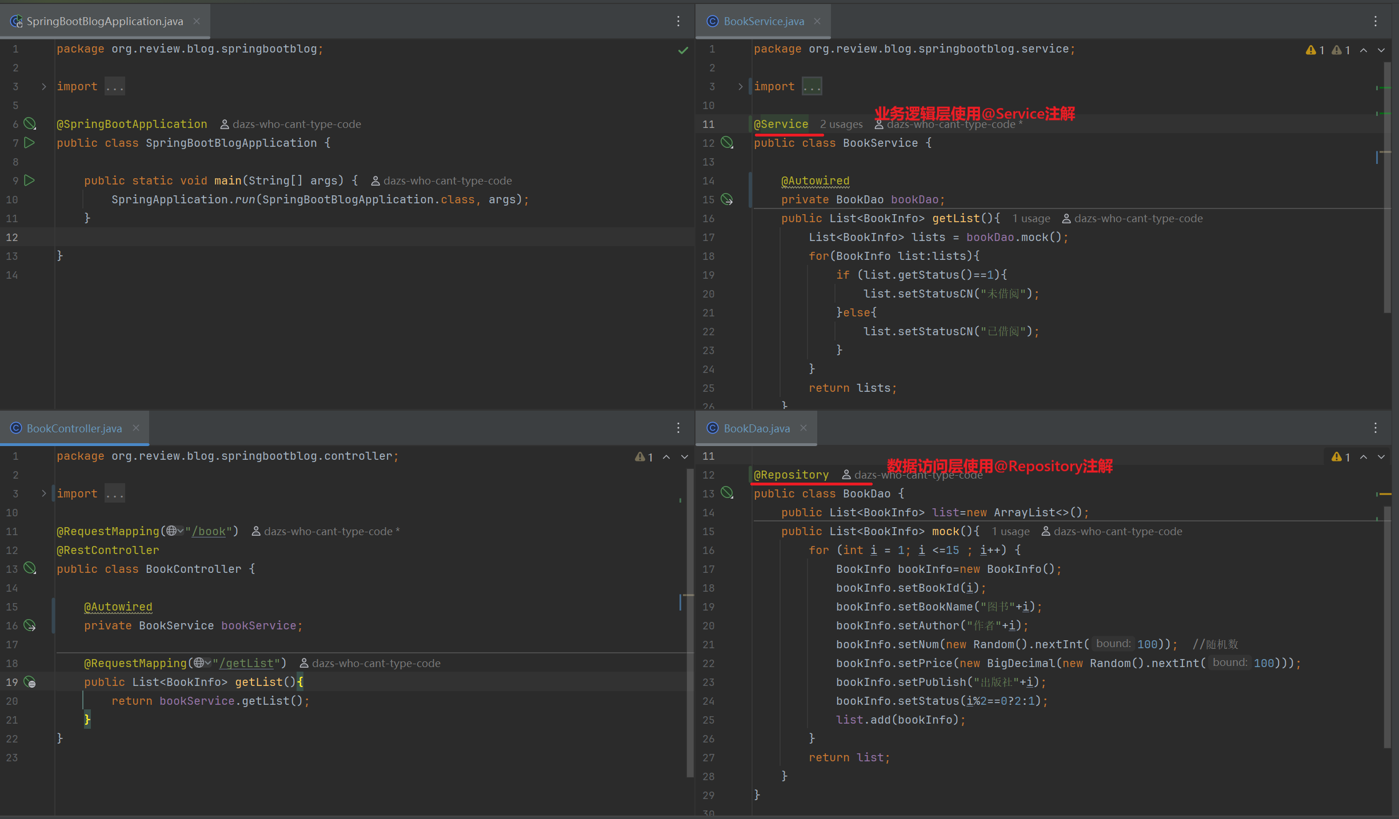This screenshot has width=1399, height=819.
Task: Click Spring bean icon beside BookDao class
Action: tap(727, 493)
